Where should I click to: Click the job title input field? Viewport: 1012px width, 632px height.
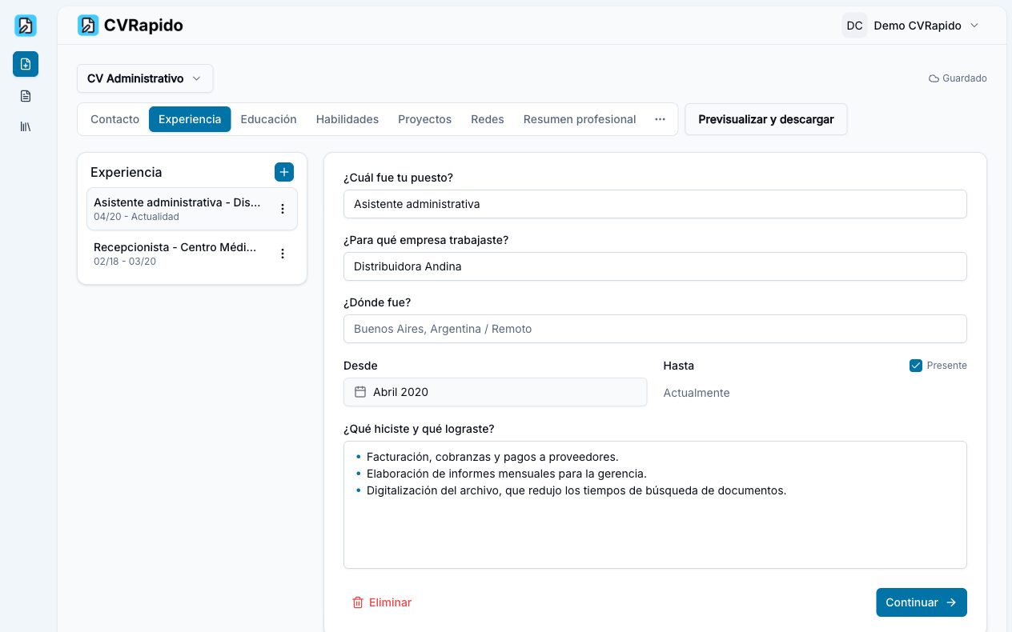pos(655,204)
